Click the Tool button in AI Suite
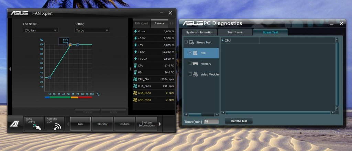Image resolution: width=352 pixels, height=151 pixels. coord(80,124)
